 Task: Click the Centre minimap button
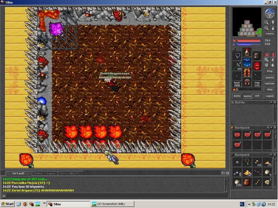click(270, 34)
